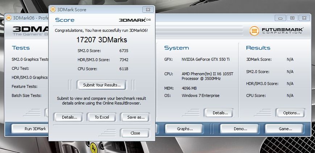Close the 3DMark Score dialog with X
This screenshot has height=153, width=315.
(x=148, y=10)
